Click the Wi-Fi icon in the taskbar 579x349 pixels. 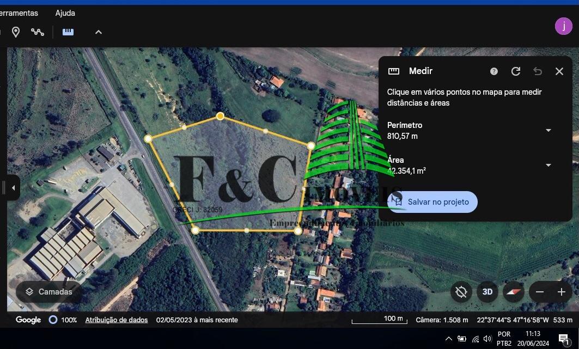click(475, 338)
